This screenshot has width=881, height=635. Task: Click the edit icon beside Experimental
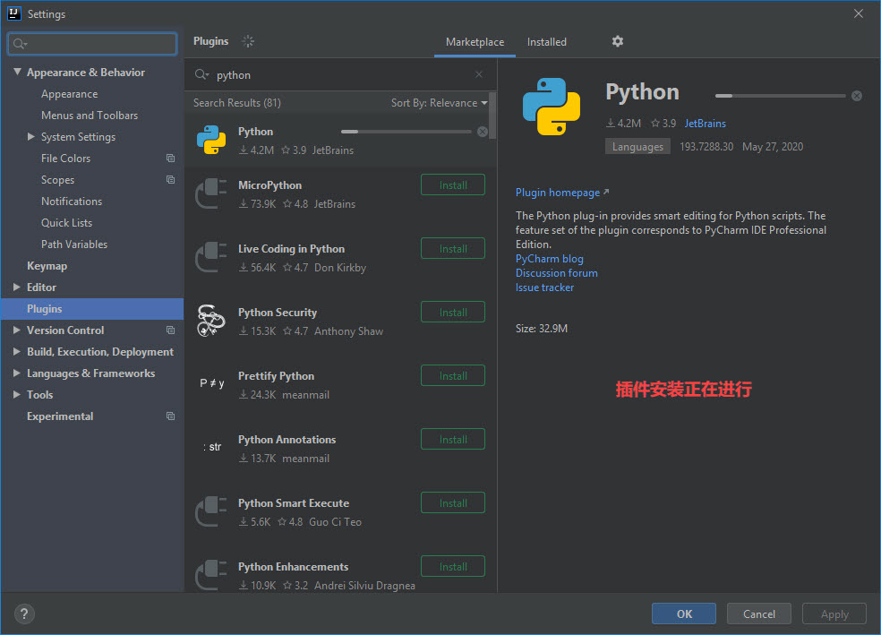click(169, 416)
